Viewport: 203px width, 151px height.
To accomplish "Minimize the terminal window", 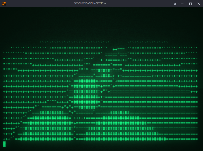I will [182, 4].
